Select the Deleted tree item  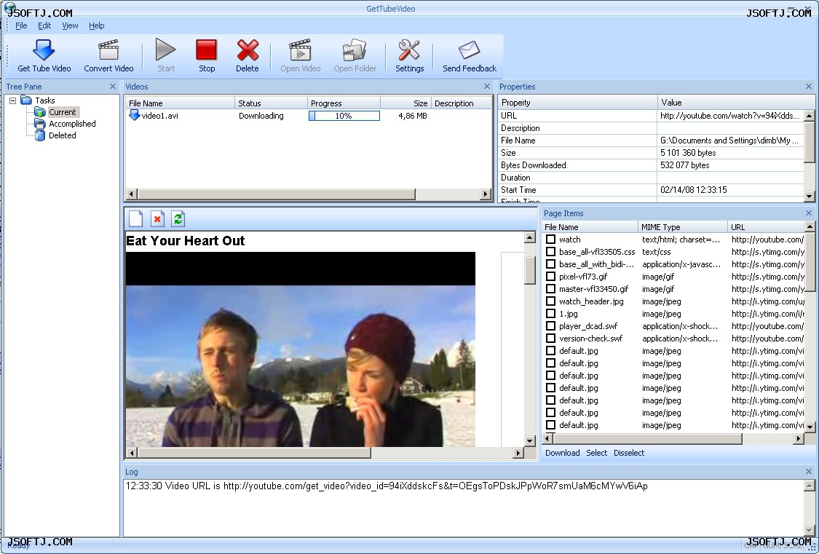coord(62,135)
